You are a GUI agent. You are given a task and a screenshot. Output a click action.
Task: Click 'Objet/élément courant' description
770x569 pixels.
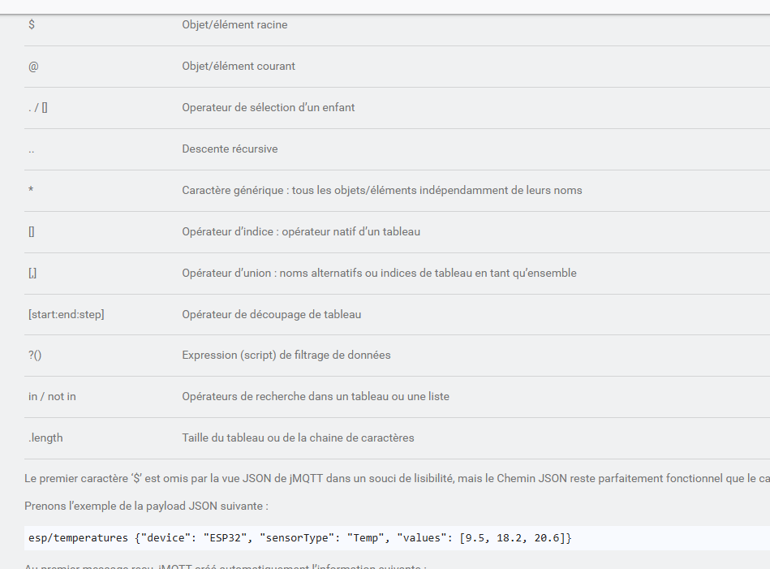239,66
